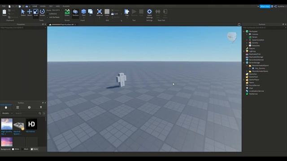This screenshot has height=161, width=287.
Task: Expand the Dummy model in Explorer
Action: [247, 43]
